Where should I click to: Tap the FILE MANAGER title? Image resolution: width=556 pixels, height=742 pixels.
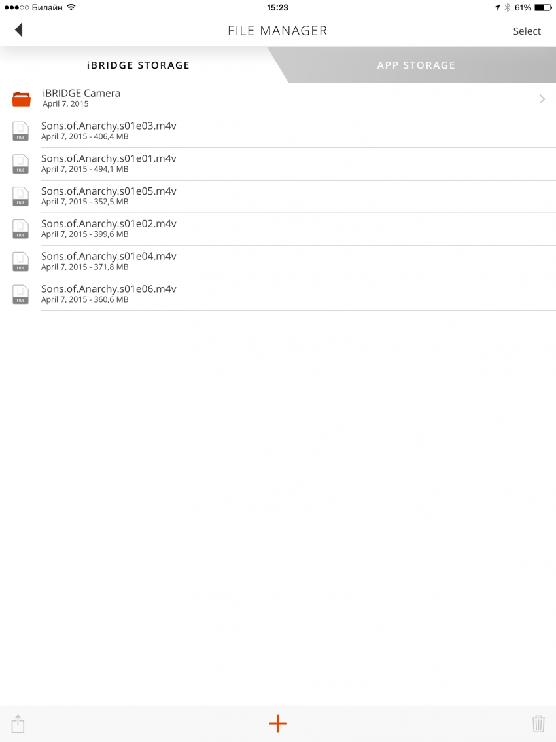coord(277,31)
